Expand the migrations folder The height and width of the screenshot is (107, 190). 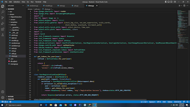[15, 30]
